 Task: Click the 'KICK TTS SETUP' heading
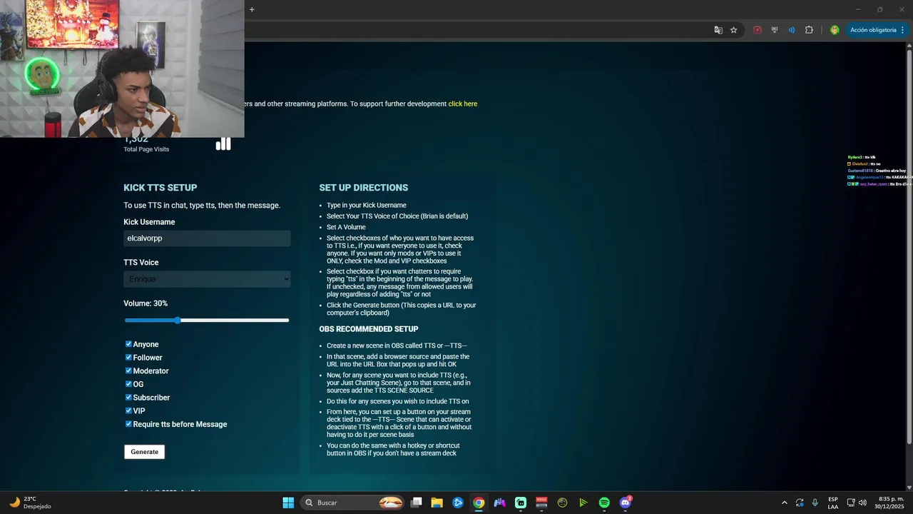pos(160,188)
